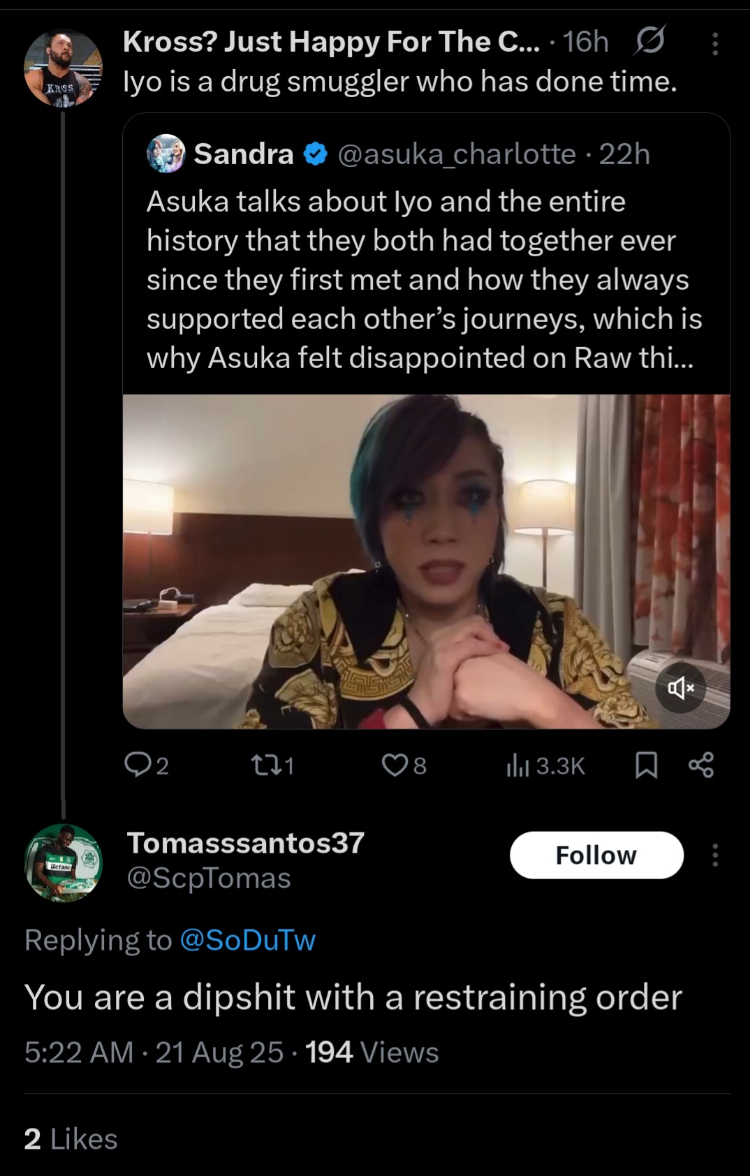Image resolution: width=750 pixels, height=1176 pixels.
Task: Bookmark this tweet
Action: 647,766
